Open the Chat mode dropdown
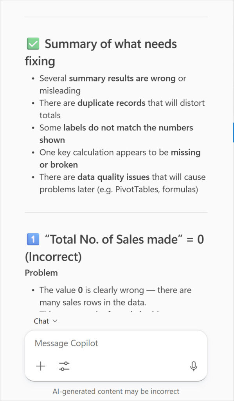The width and height of the screenshot is (234, 401). point(45,321)
